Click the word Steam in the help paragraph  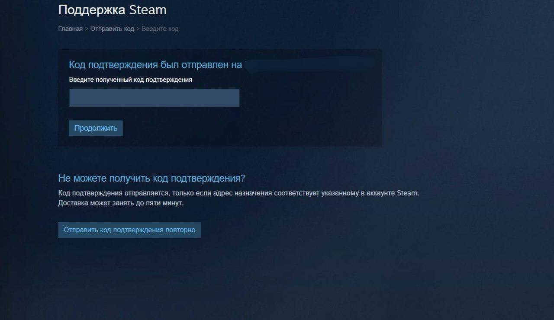point(407,193)
